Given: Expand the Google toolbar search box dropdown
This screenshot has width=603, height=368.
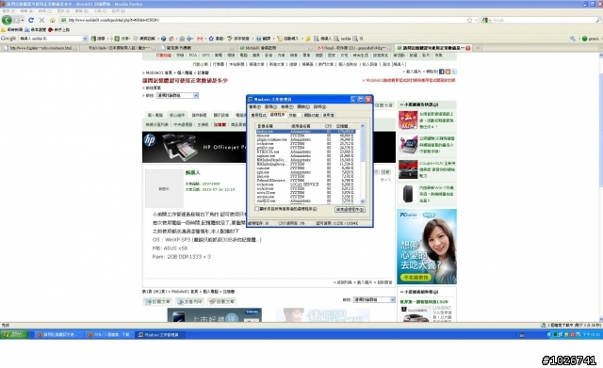Looking at the screenshot, I should [x=85, y=39].
